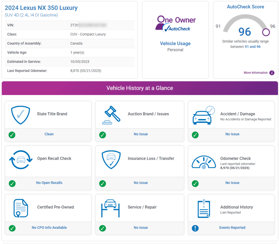279x244 pixels.
Task: Click green checkmark beside No Open Recalls
Action: coord(12,183)
